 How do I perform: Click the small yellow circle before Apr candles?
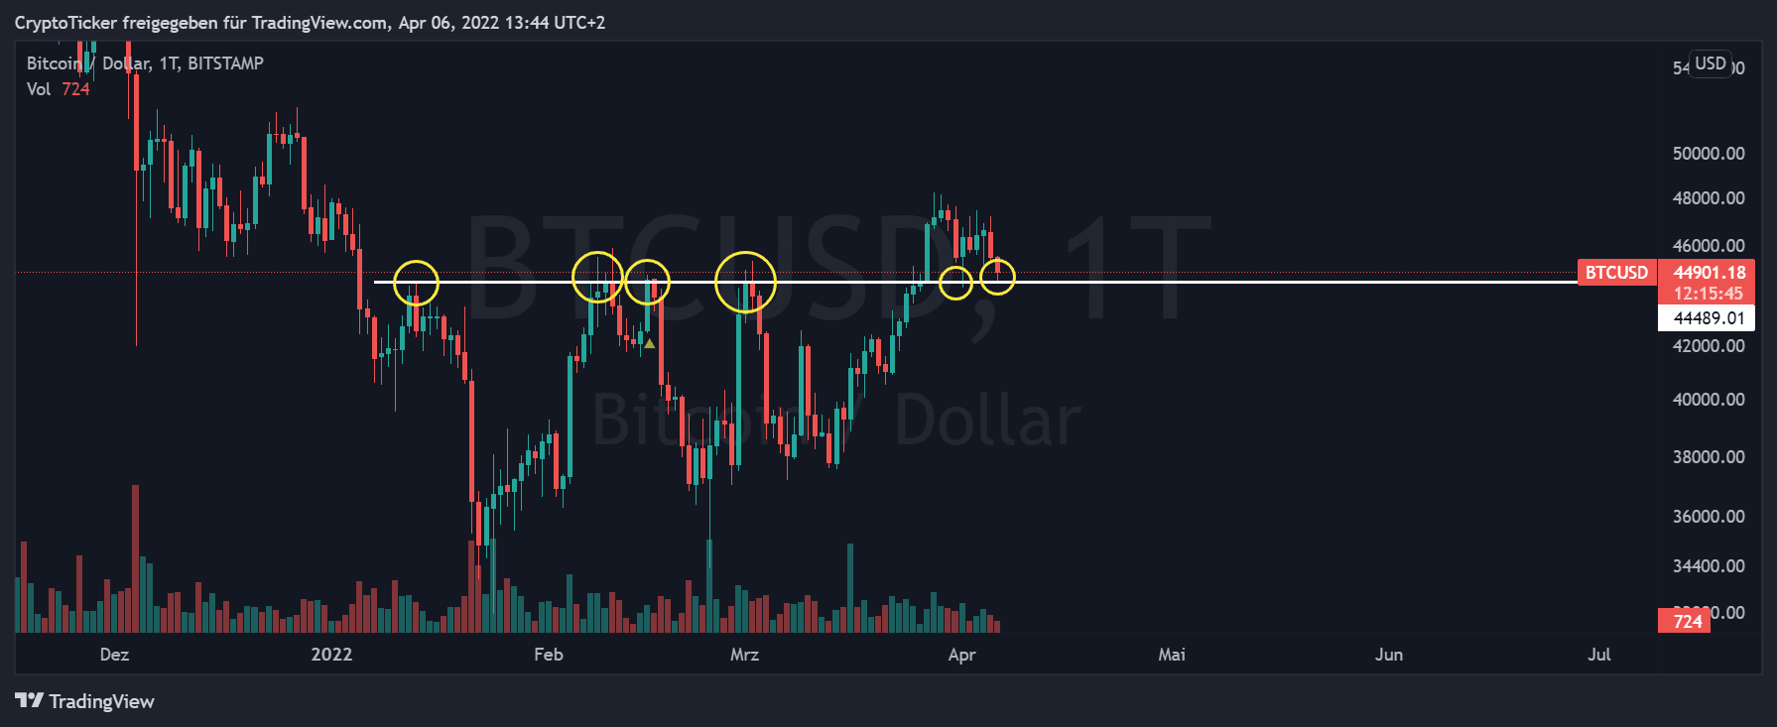[x=955, y=284]
